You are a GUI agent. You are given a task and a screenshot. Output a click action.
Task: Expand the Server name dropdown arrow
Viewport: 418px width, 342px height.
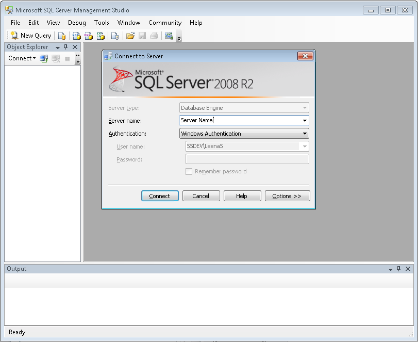pos(305,121)
